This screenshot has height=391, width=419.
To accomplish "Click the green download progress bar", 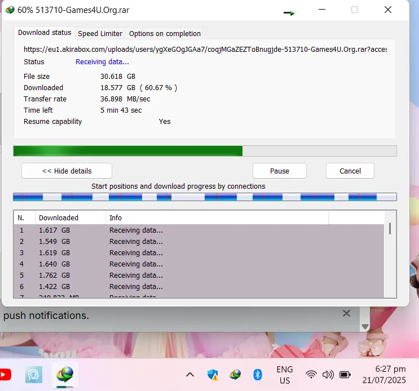I will pyautogui.click(x=205, y=151).
